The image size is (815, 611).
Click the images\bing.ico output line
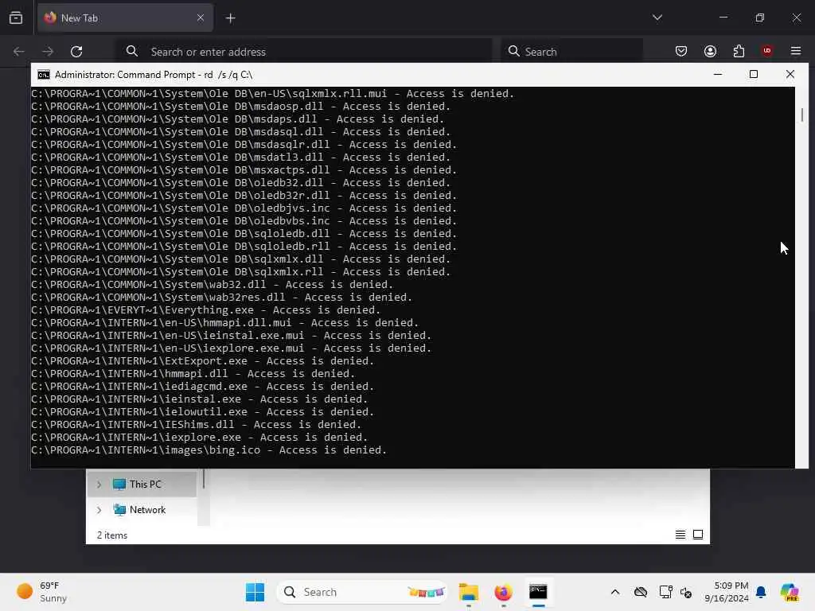tap(209, 450)
